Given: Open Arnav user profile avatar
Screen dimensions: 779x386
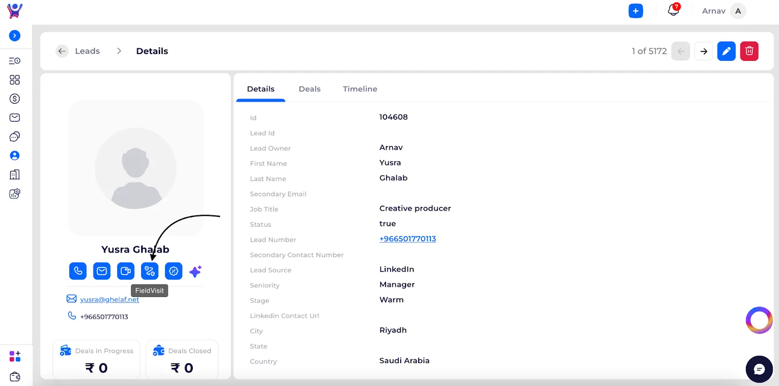Looking at the screenshot, I should [x=738, y=11].
